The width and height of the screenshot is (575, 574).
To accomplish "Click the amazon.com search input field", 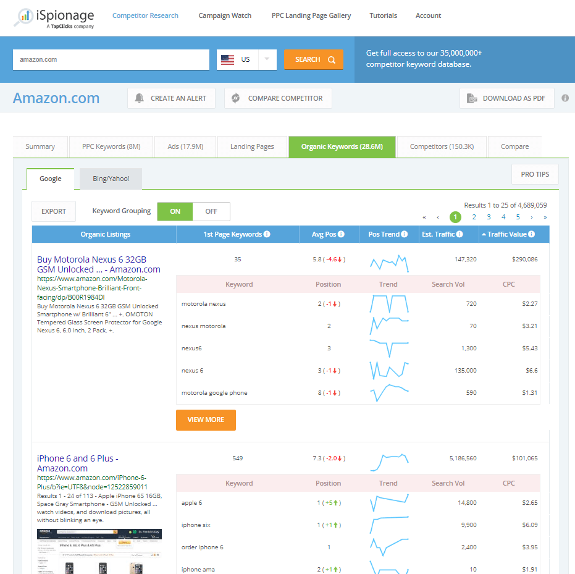I will point(111,59).
